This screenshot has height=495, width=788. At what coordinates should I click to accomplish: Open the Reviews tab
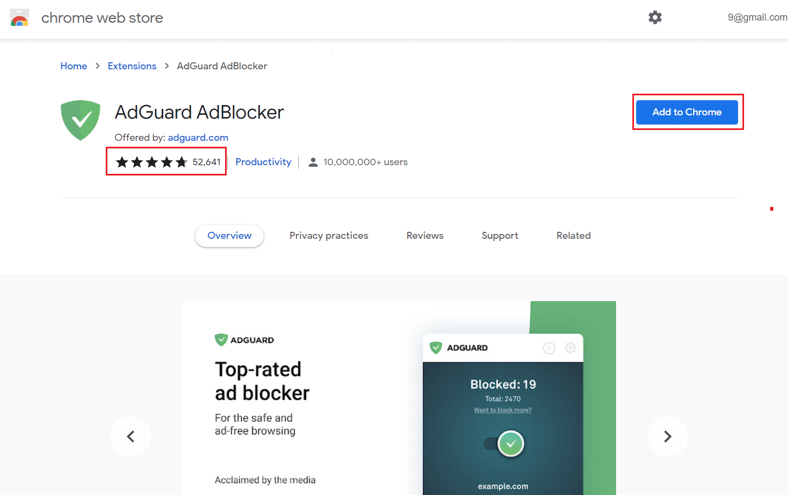(425, 236)
